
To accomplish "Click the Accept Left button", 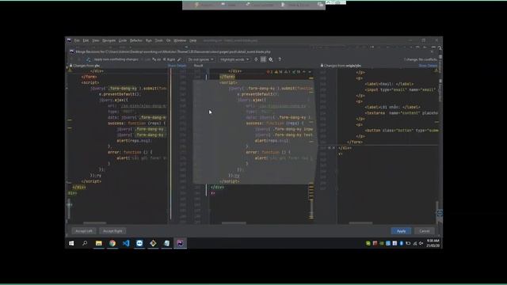I will (x=84, y=231).
